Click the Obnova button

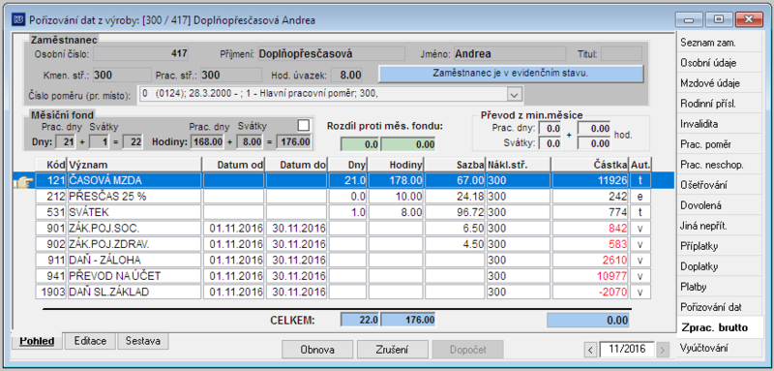[x=317, y=350]
